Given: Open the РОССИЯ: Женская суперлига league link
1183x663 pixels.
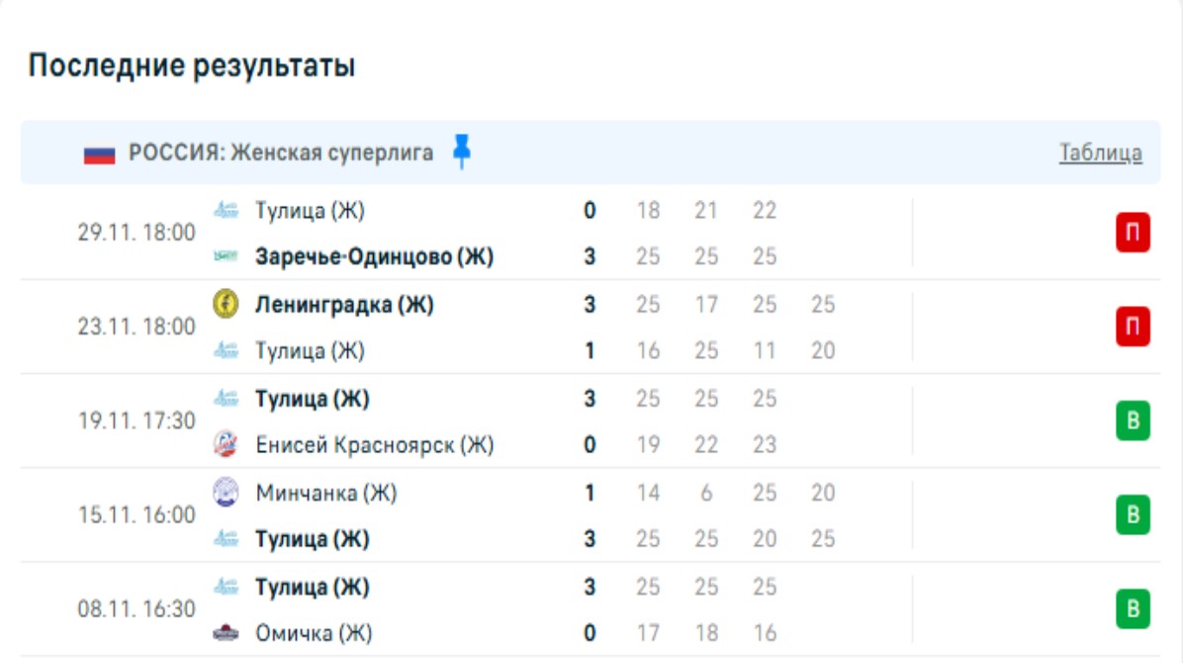Looking at the screenshot, I should click(281, 153).
